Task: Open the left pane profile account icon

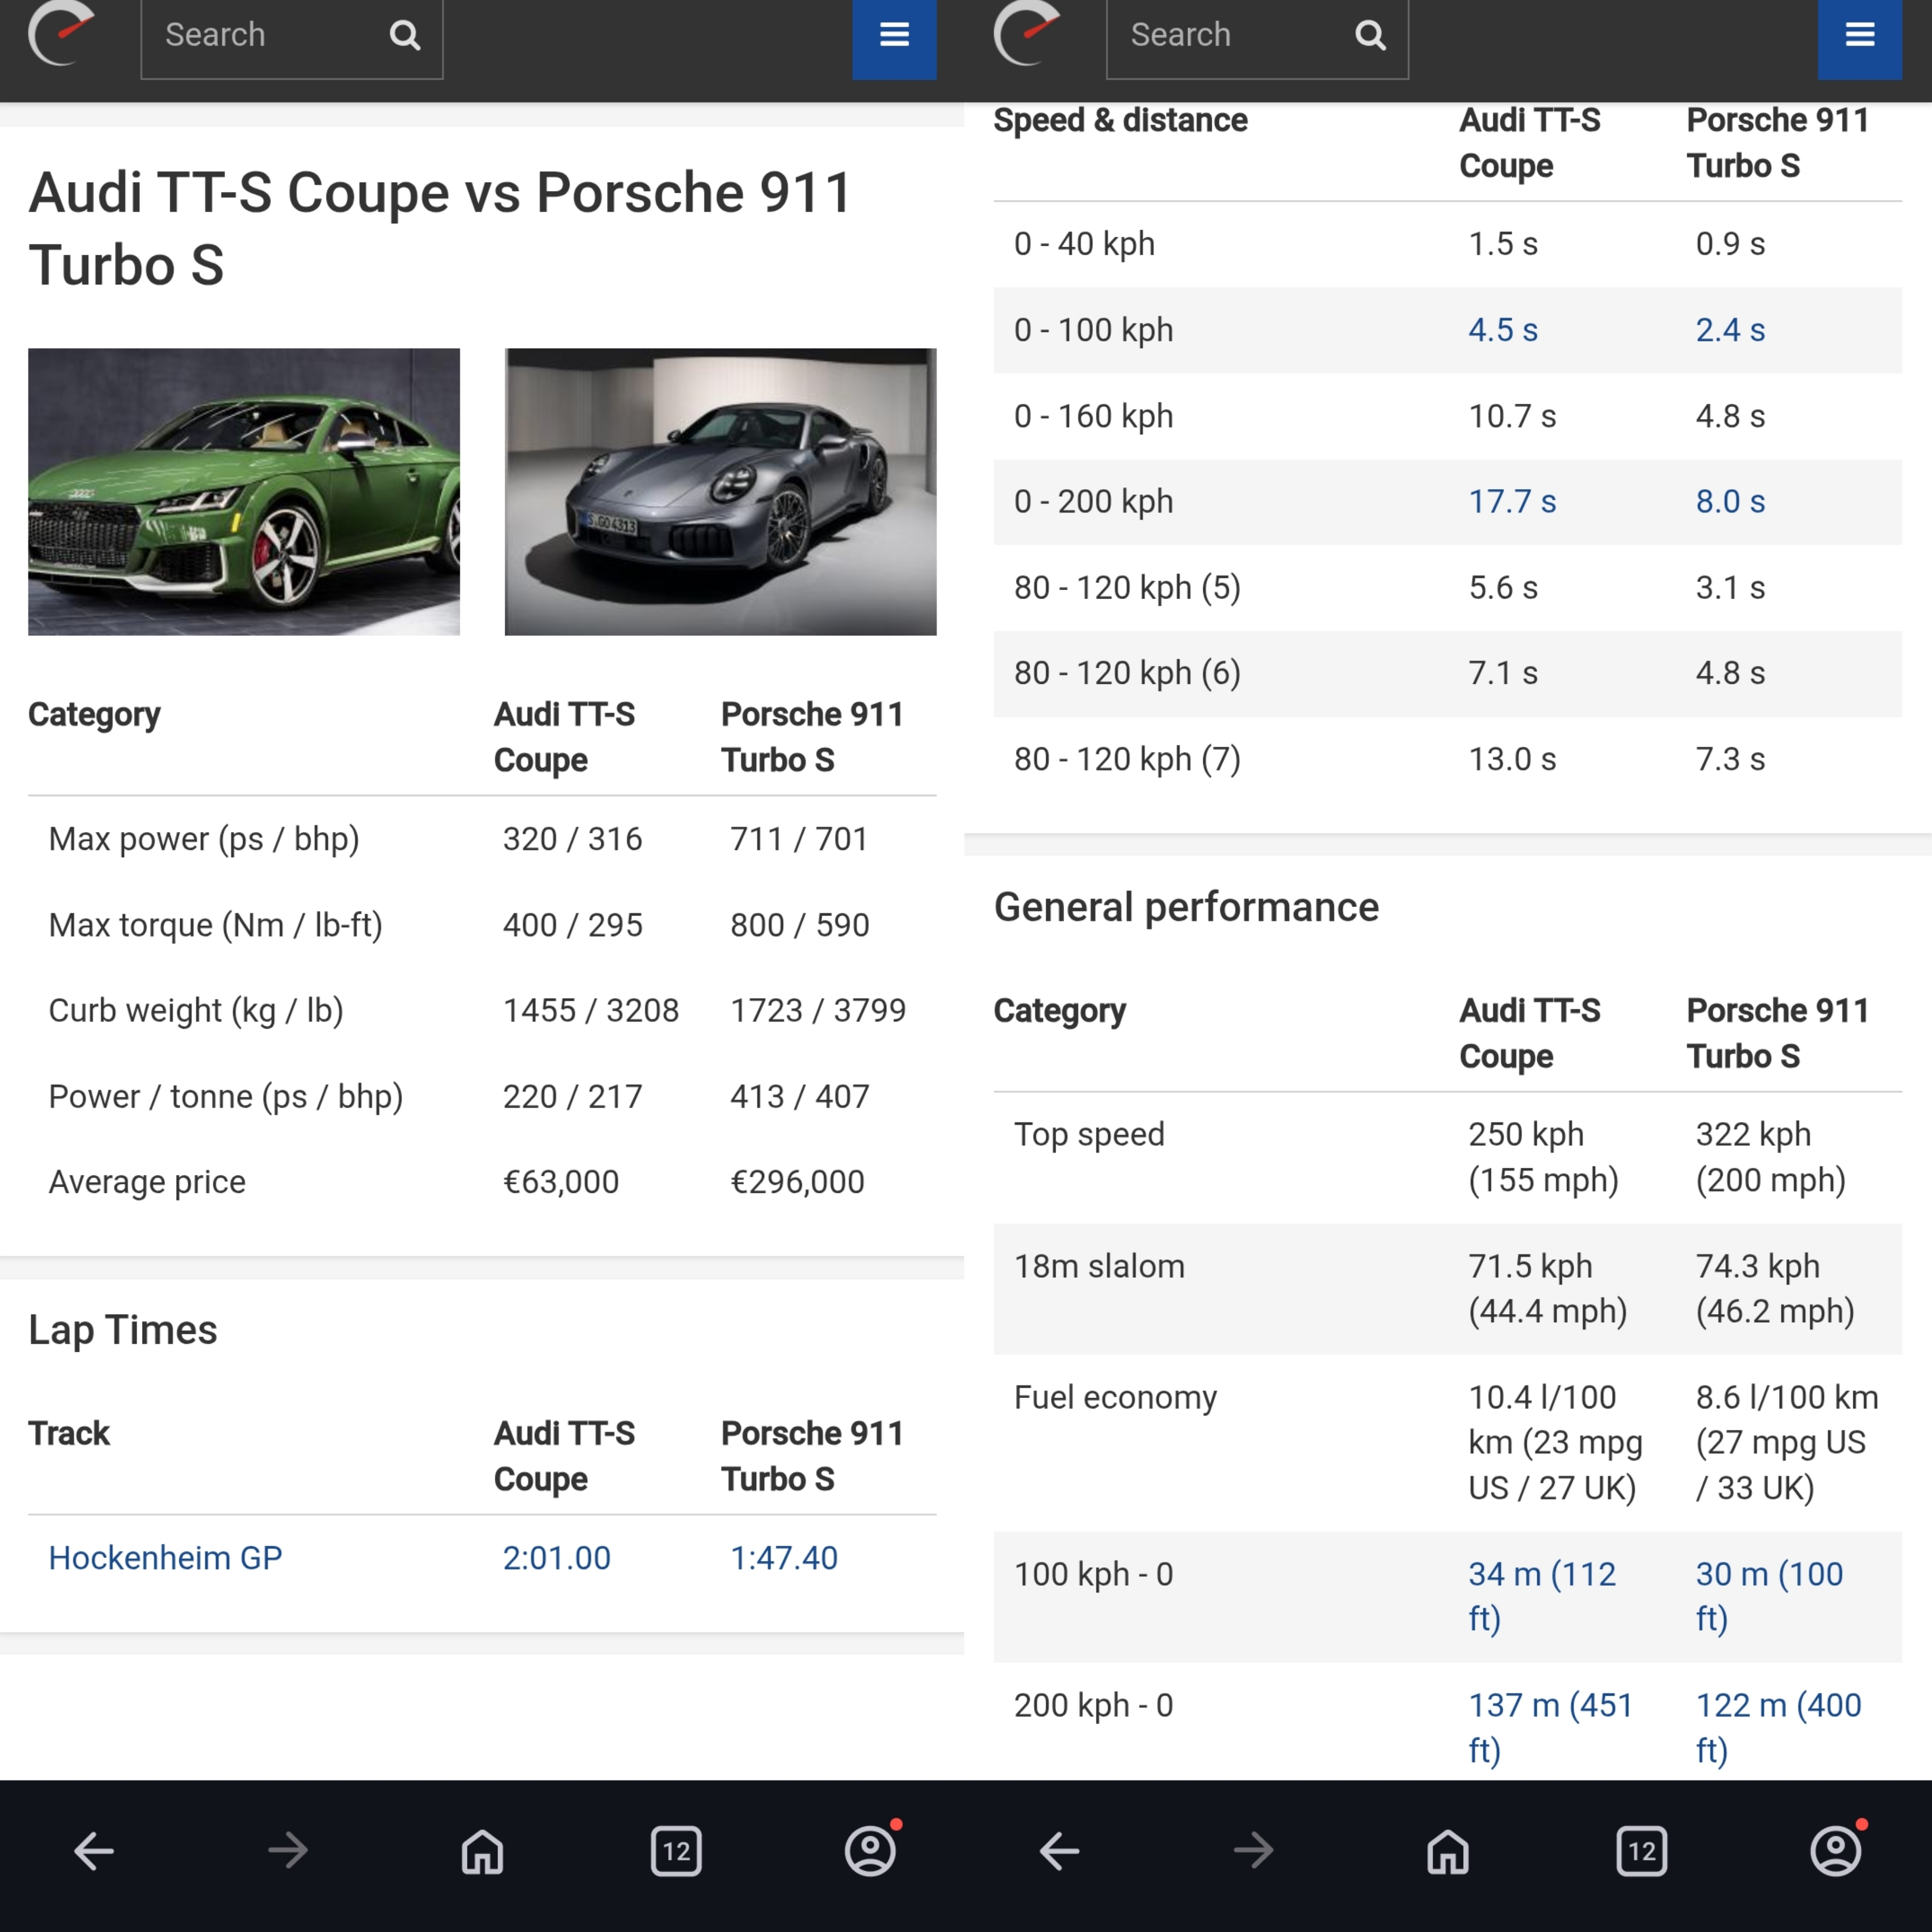Action: (x=870, y=1851)
